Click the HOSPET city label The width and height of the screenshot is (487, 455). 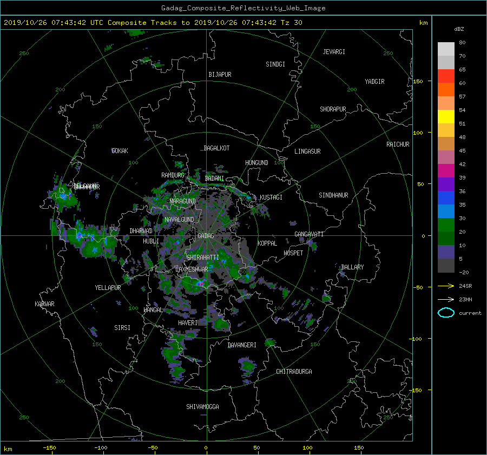[293, 253]
